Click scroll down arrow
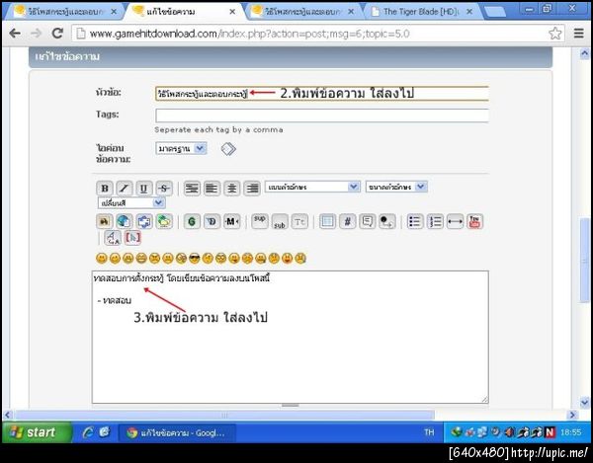 point(584,403)
